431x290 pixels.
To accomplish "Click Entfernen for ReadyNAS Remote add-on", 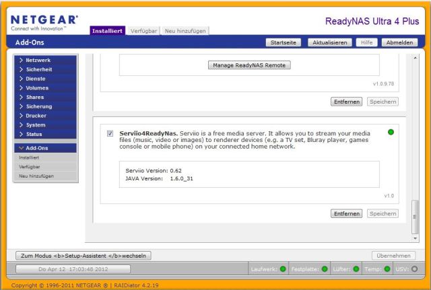I will pos(347,102).
